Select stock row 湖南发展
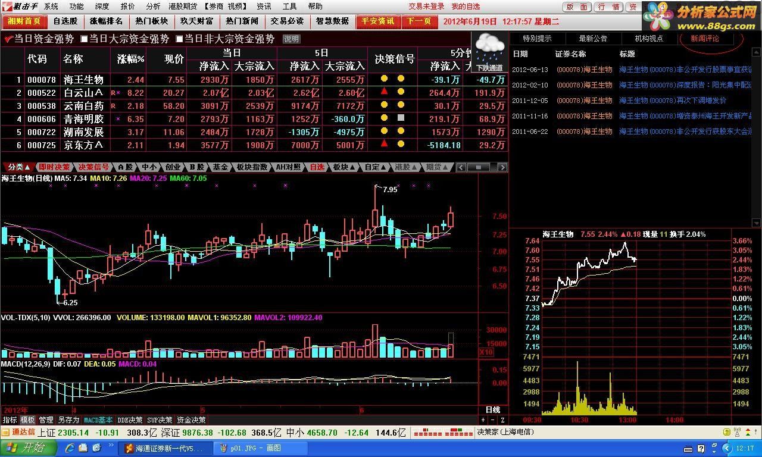The width and height of the screenshot is (762, 457). (x=254, y=132)
